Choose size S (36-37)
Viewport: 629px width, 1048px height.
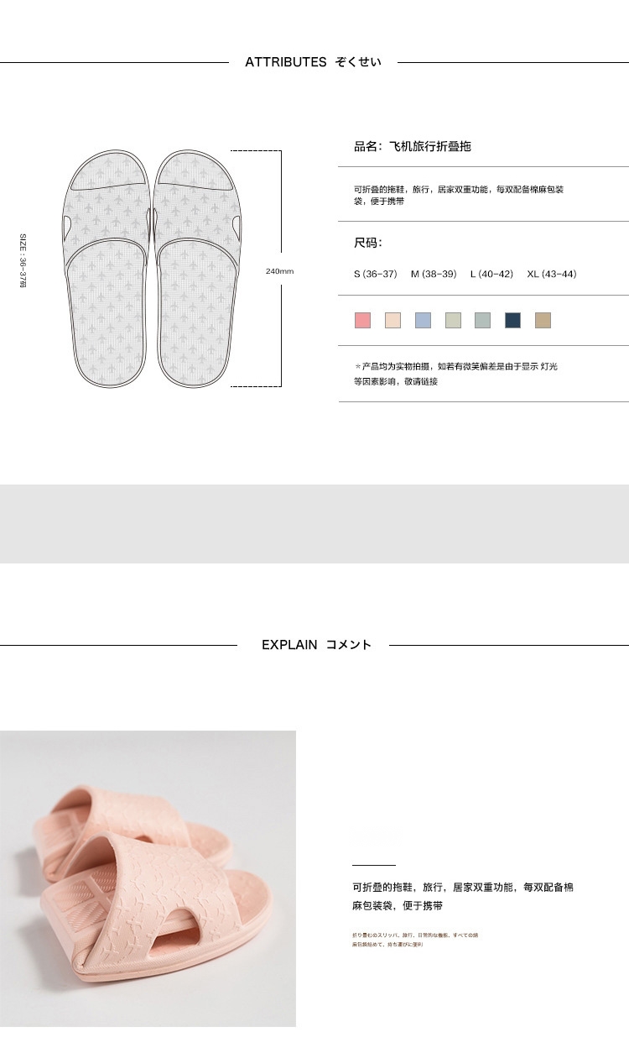pyautogui.click(x=375, y=274)
